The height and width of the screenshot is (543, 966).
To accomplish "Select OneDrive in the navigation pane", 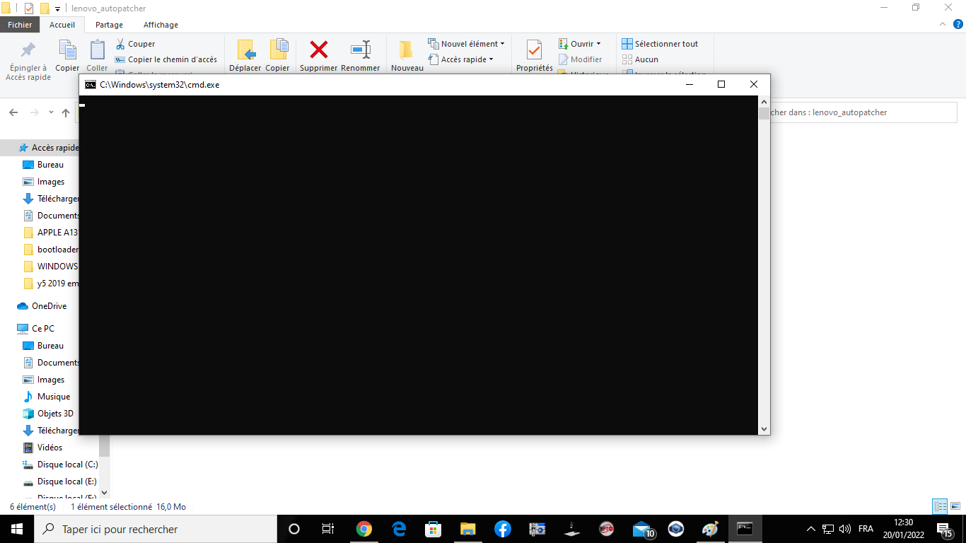I will (x=49, y=306).
